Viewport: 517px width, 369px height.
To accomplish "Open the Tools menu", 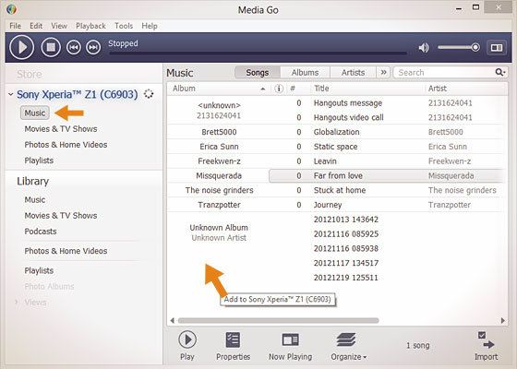I will point(124,26).
